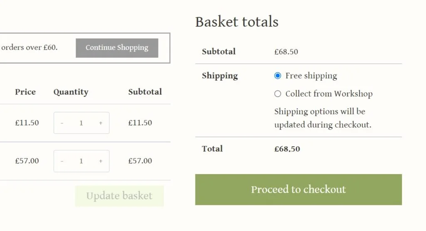This screenshot has width=426, height=231.
Task: Decrease quantity of the £11.50 item
Action: click(x=62, y=123)
